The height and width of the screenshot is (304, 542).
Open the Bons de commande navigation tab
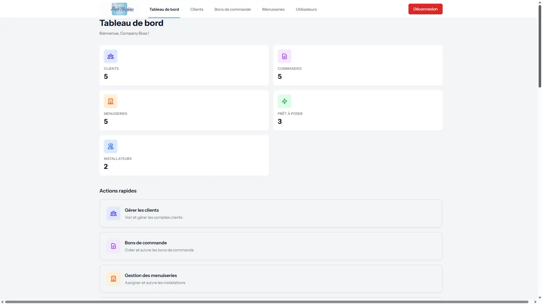point(233,9)
